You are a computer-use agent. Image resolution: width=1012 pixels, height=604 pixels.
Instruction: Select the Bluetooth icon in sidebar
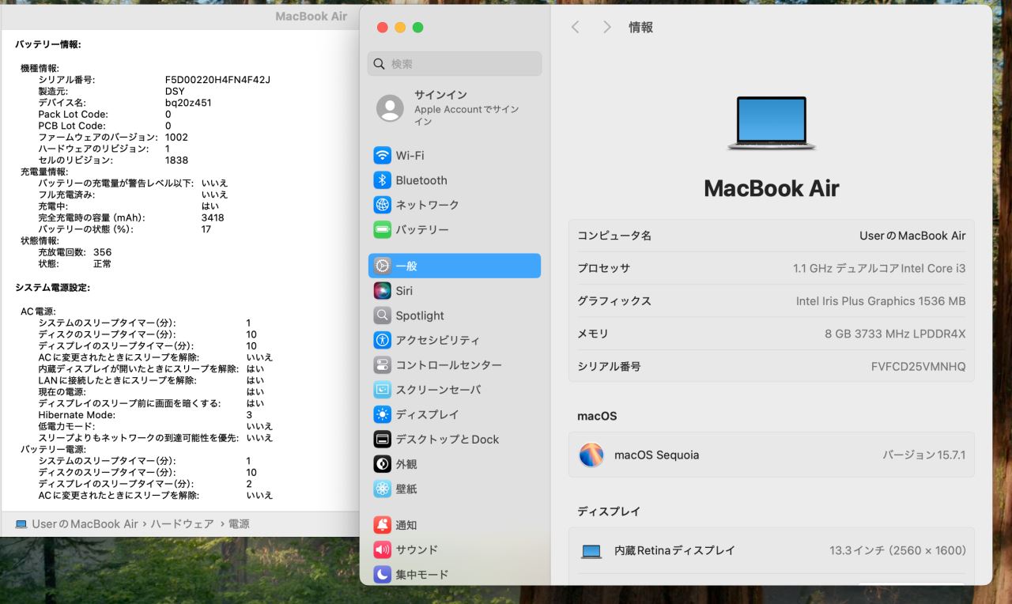coord(383,180)
